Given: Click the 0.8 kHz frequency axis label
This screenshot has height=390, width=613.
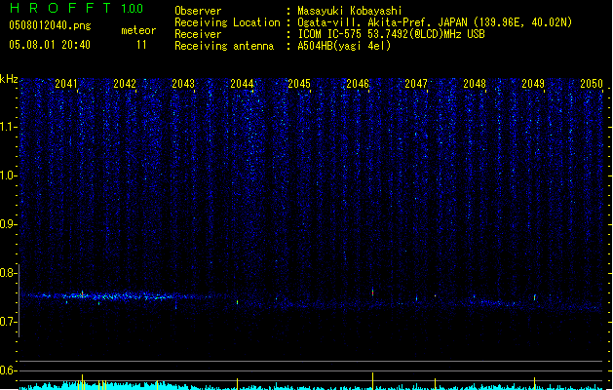Looking at the screenshot, I should pos(8,273).
